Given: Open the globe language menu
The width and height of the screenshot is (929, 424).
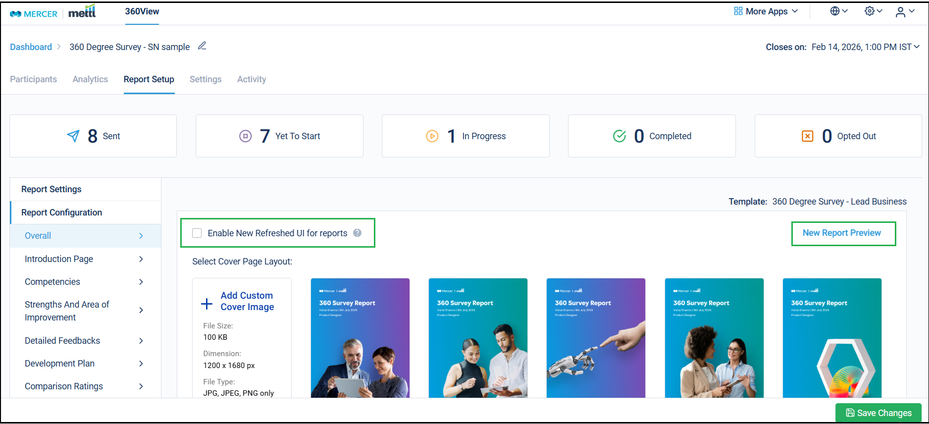Looking at the screenshot, I should [x=838, y=11].
